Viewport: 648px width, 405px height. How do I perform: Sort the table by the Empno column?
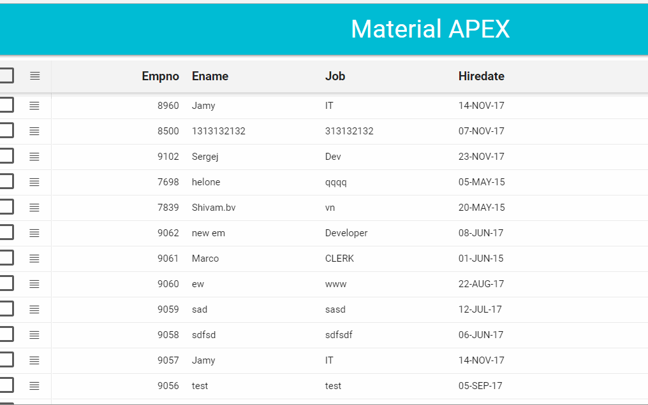[x=160, y=76]
